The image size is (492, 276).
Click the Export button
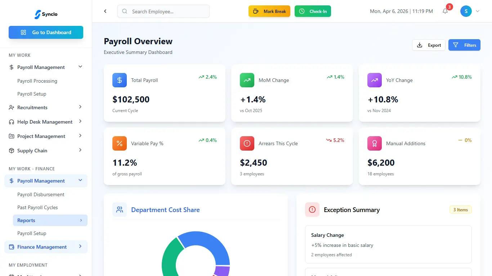[x=429, y=45]
